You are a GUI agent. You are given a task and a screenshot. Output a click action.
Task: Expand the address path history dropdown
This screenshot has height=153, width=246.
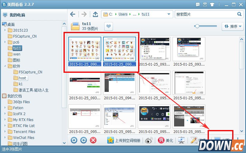(169, 14)
